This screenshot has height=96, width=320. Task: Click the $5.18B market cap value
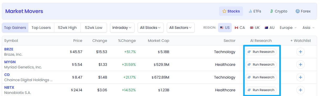pyautogui.click(x=163, y=52)
